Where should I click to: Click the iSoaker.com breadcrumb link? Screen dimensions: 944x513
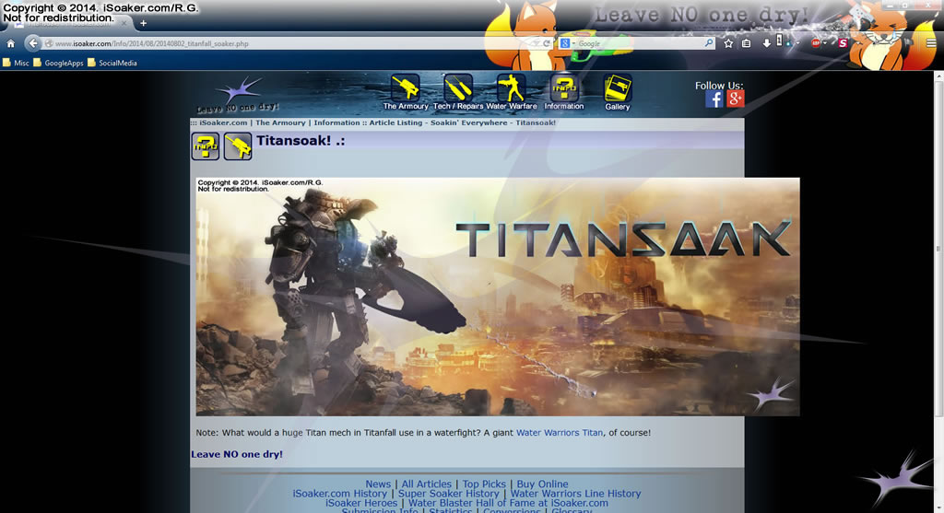223,122
